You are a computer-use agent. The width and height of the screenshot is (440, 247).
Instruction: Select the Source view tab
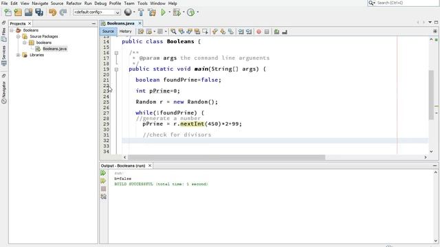[x=108, y=32]
